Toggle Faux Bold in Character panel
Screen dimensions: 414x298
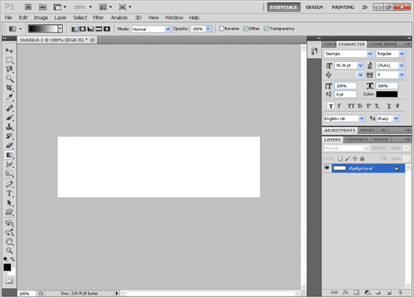[x=330, y=106]
